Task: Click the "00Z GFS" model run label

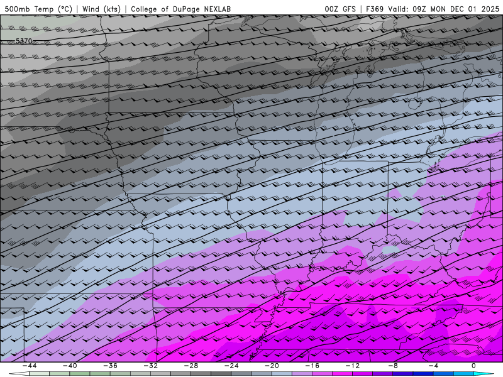Action: click(x=340, y=9)
